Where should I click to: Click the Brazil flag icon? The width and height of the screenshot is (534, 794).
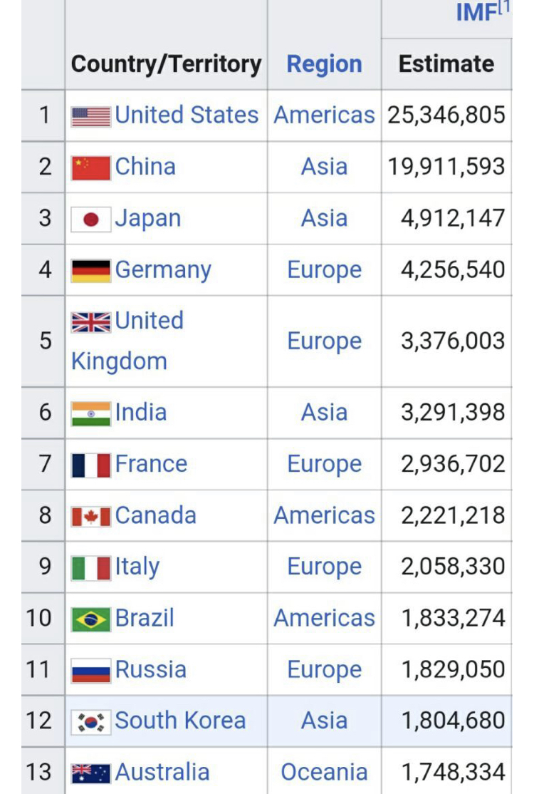91,619
